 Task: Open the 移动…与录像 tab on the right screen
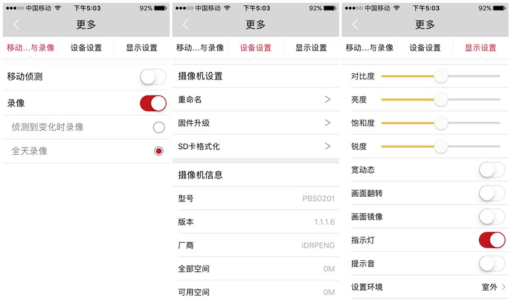[369, 48]
